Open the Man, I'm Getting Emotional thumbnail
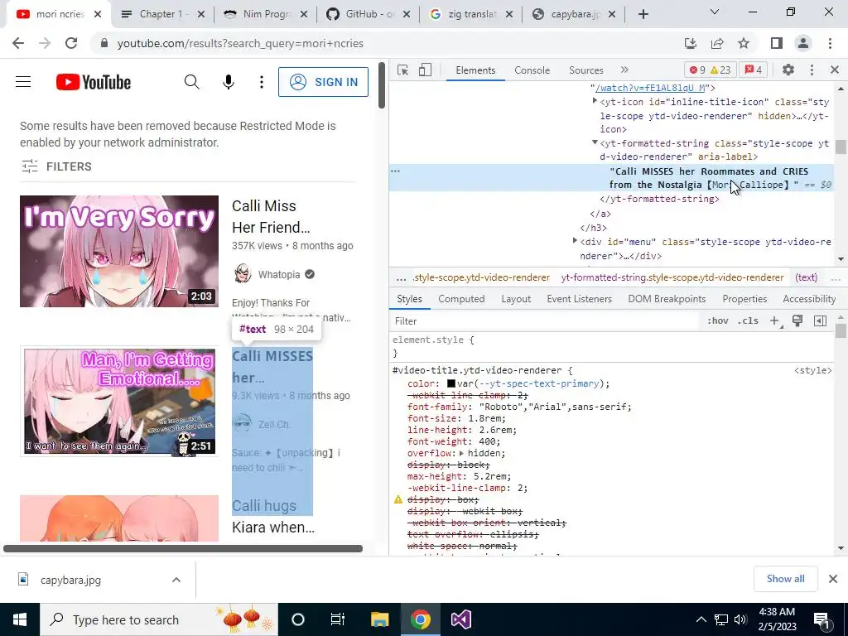 point(119,402)
